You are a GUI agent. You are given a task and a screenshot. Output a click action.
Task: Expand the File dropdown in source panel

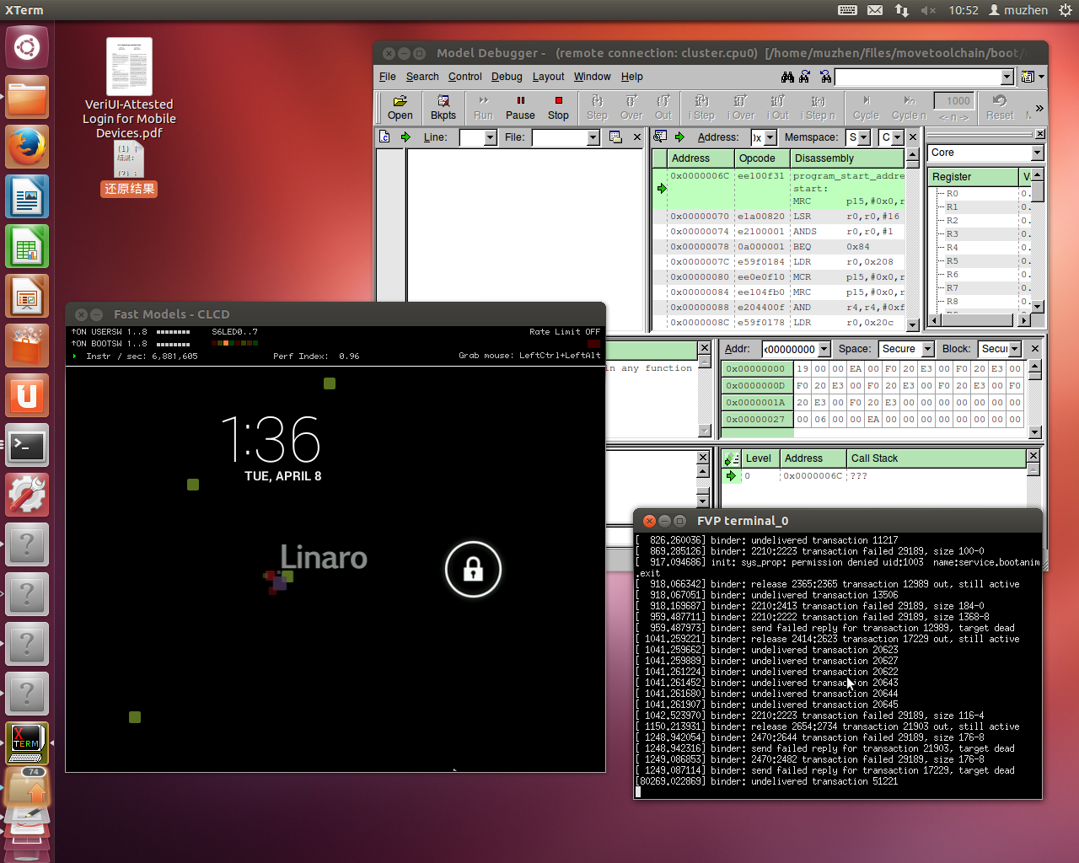(x=593, y=137)
